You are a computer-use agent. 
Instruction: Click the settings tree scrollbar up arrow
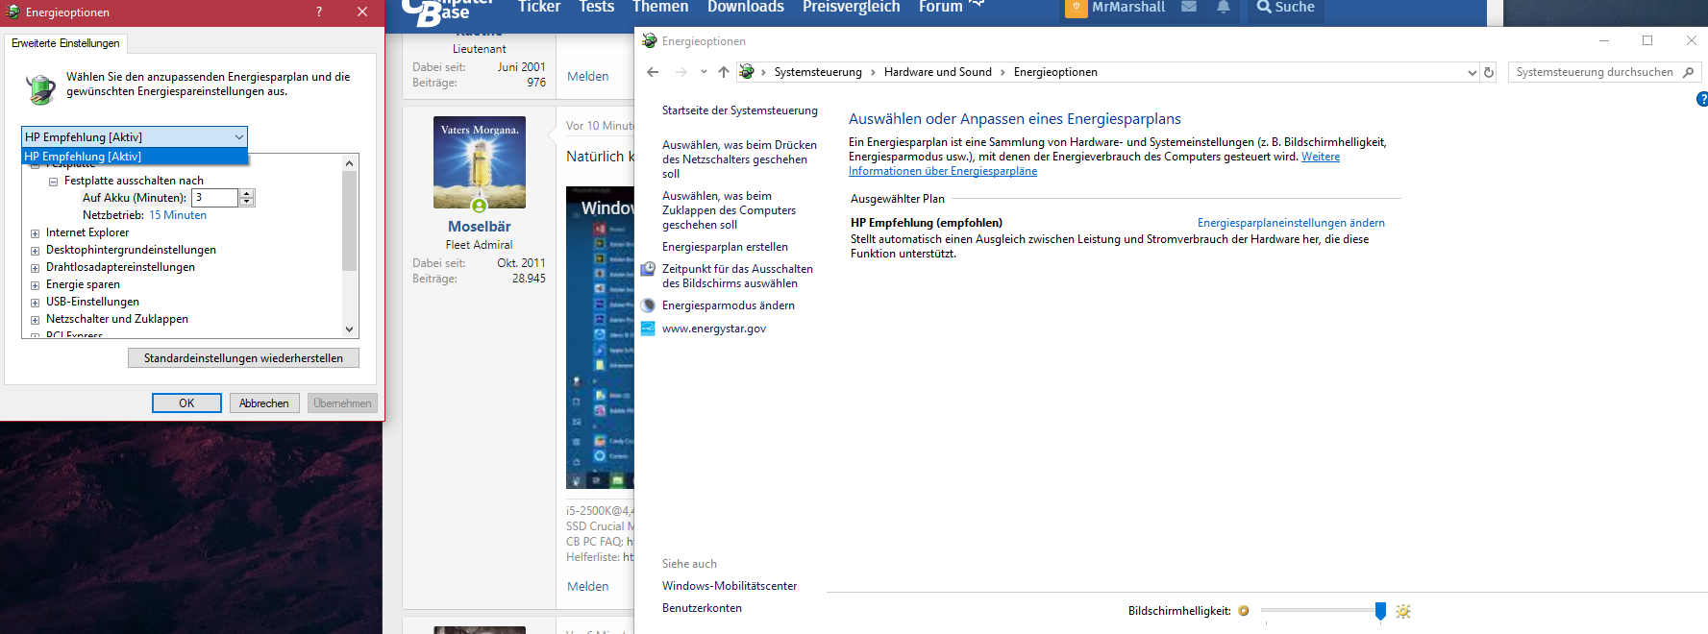350,163
